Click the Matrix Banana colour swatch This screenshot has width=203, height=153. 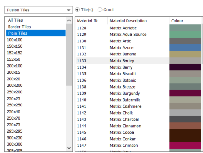point(185,54)
